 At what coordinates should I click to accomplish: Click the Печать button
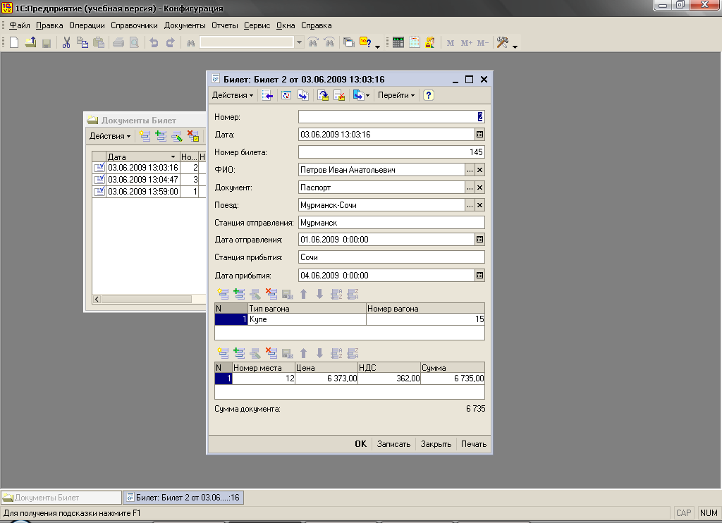coord(474,444)
